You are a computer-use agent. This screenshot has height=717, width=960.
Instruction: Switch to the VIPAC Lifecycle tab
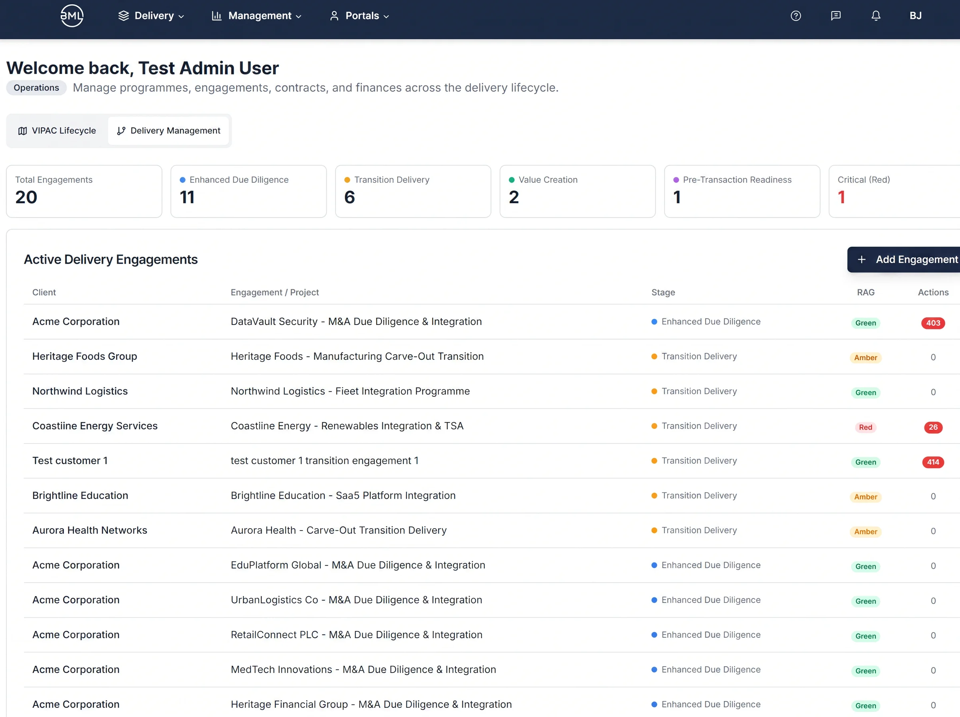point(57,131)
